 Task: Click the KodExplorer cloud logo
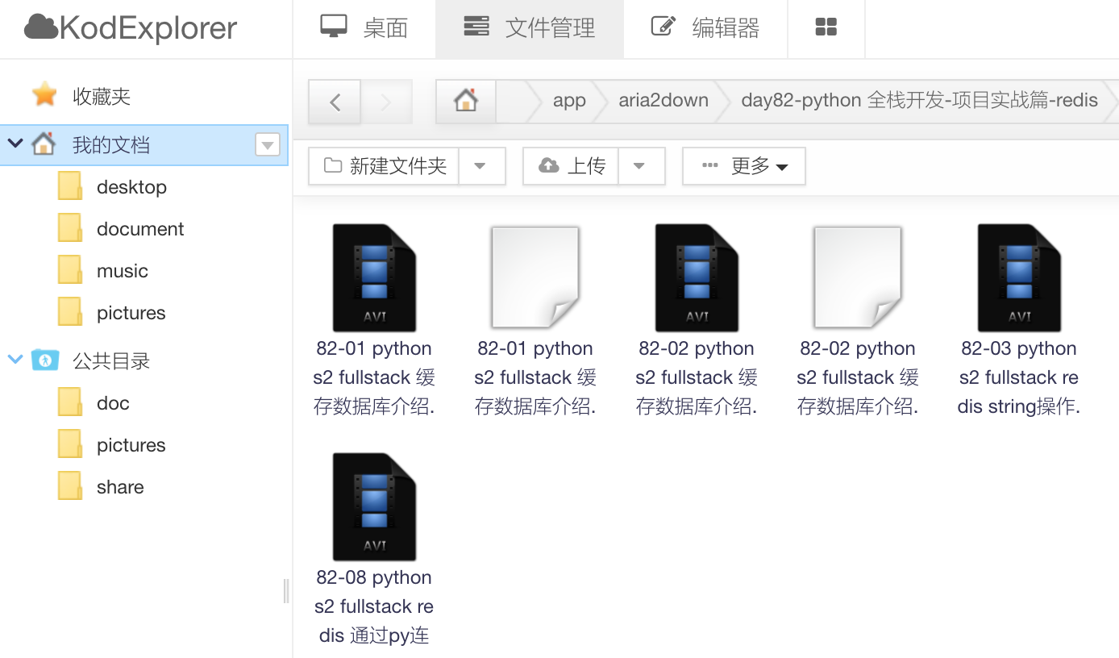pyautogui.click(x=42, y=28)
